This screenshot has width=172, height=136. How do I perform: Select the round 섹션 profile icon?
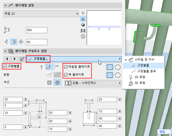[57, 83]
